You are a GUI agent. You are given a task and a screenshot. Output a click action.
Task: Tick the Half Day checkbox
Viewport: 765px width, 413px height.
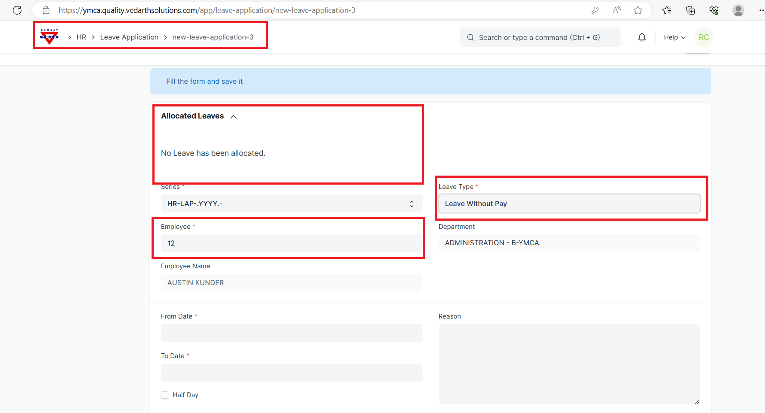click(165, 395)
